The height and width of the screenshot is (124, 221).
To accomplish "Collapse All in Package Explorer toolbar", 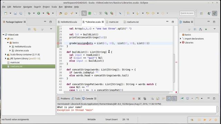I will point(29,29).
